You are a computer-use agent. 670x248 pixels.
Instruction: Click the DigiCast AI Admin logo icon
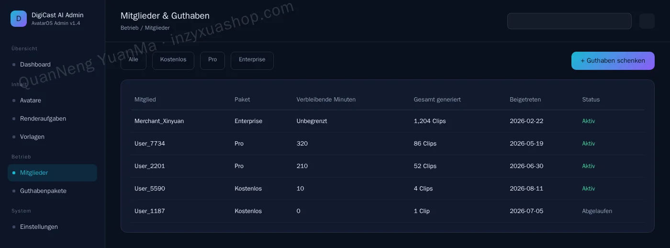(x=19, y=19)
